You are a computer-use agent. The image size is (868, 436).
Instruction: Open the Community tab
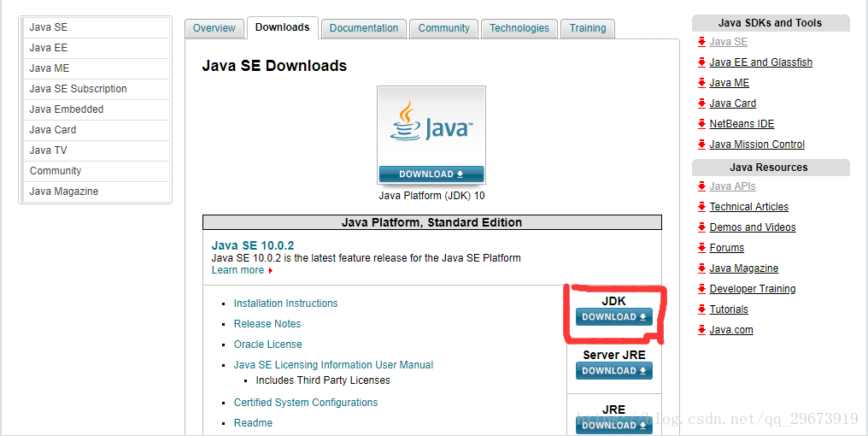pyautogui.click(x=444, y=28)
